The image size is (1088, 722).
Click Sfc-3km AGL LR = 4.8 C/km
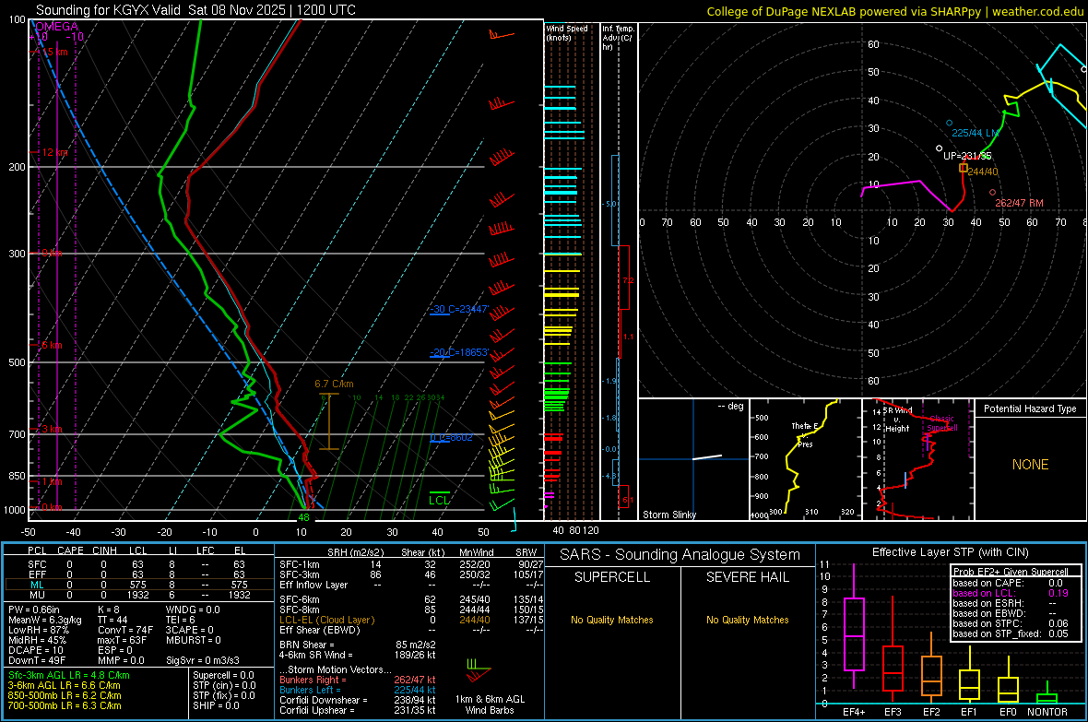point(69,675)
